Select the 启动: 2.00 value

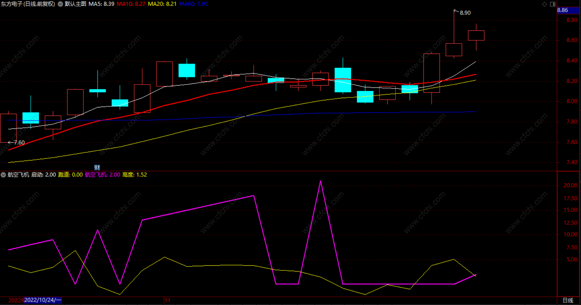click(44, 175)
